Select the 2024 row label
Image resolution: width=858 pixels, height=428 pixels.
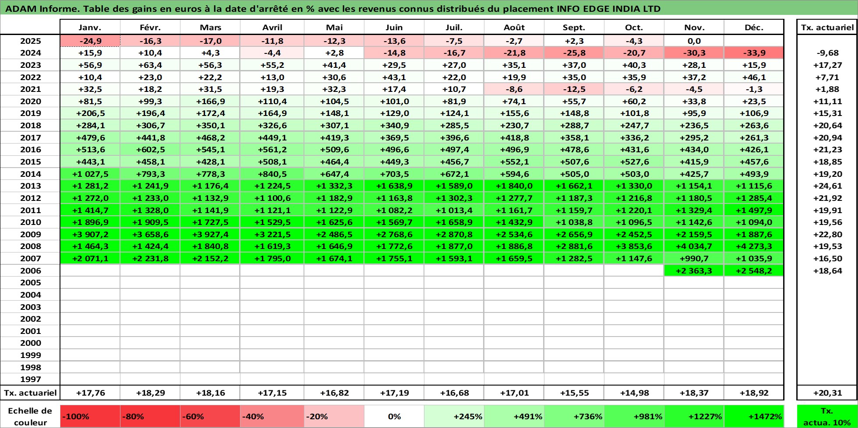coord(30,53)
